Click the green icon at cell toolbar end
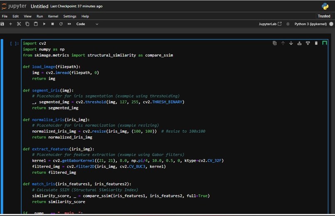Image resolution: width=335 pixels, height=216 pixels. 325,43
